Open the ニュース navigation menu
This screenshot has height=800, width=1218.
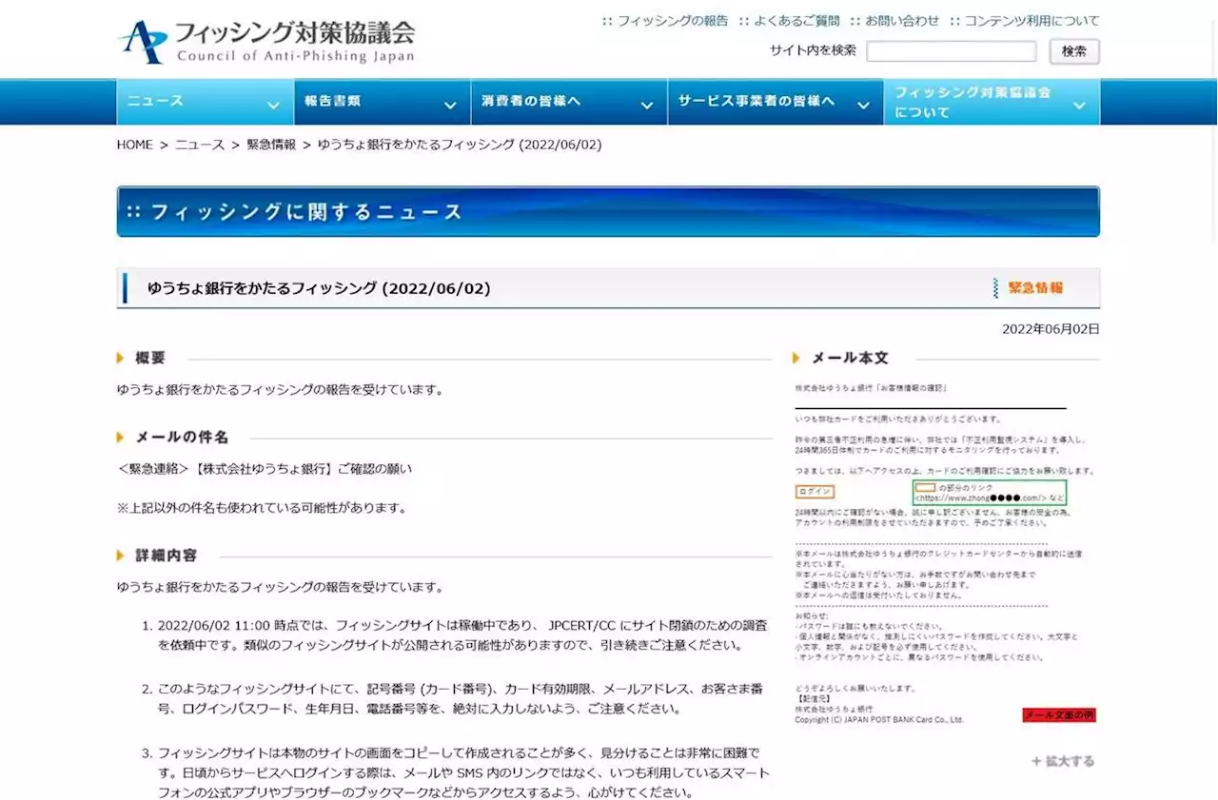point(205,102)
